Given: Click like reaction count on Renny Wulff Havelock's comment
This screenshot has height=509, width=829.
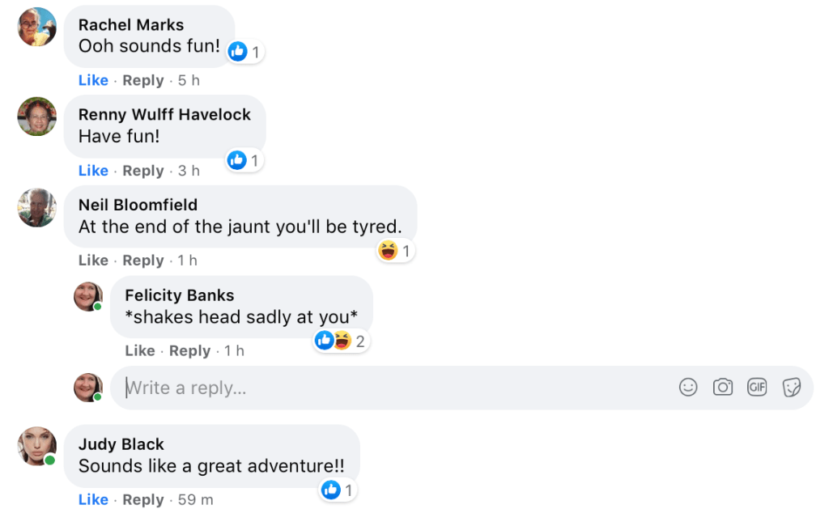Looking at the screenshot, I should coord(246,161).
